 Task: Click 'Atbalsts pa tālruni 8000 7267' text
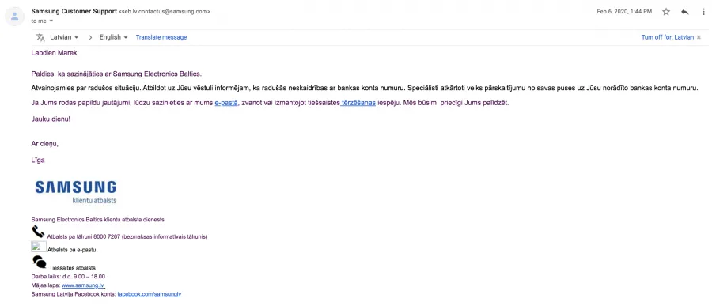(x=83, y=236)
